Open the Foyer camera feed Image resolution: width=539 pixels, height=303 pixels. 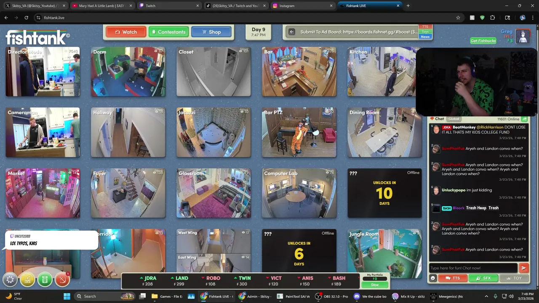pyautogui.click(x=128, y=193)
